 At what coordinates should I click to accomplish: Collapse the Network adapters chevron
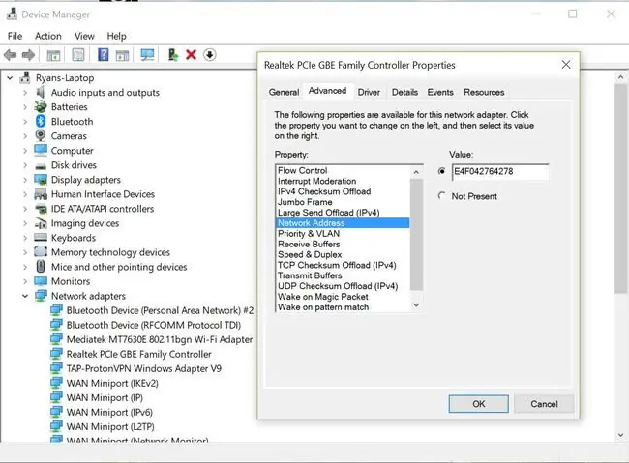click(25, 296)
